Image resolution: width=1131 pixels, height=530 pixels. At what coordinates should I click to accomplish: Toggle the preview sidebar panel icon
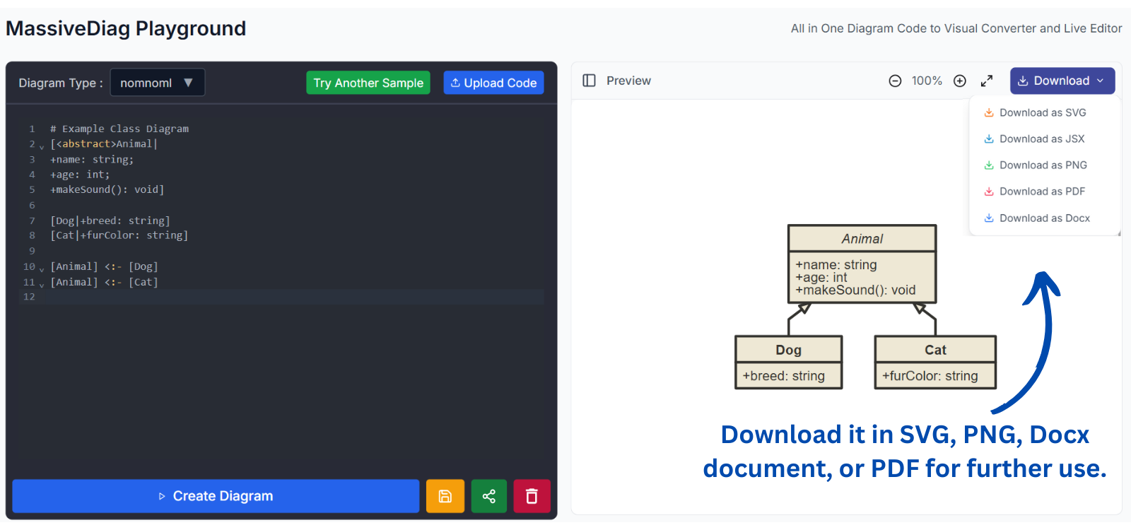(x=589, y=81)
